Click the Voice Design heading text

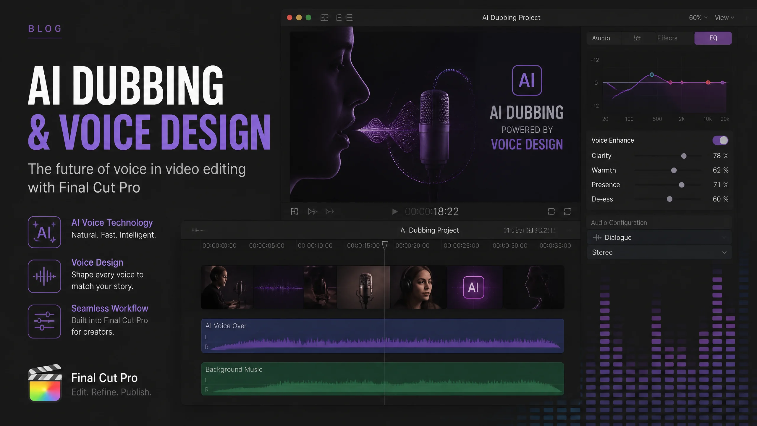tap(97, 262)
